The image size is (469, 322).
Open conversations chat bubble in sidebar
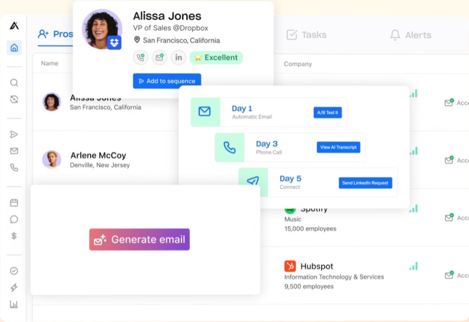click(x=14, y=219)
